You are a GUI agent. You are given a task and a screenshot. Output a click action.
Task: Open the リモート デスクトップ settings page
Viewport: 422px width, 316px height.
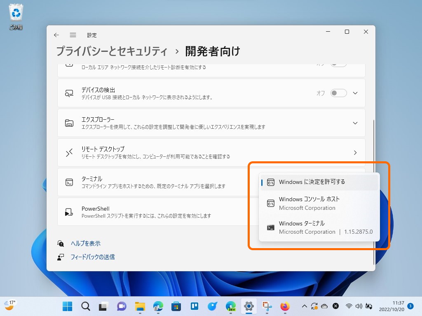tap(354, 152)
